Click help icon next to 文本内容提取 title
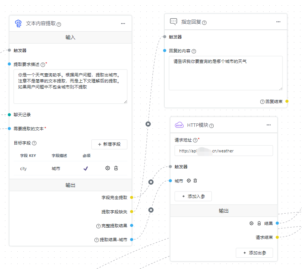 (59, 24)
